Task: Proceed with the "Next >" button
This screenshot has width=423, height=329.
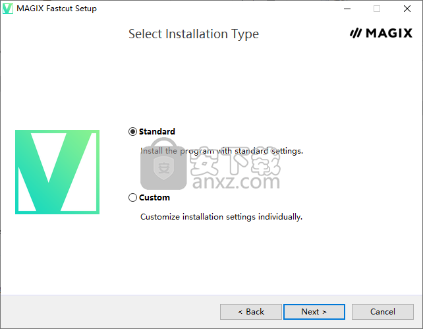Action: [x=314, y=312]
